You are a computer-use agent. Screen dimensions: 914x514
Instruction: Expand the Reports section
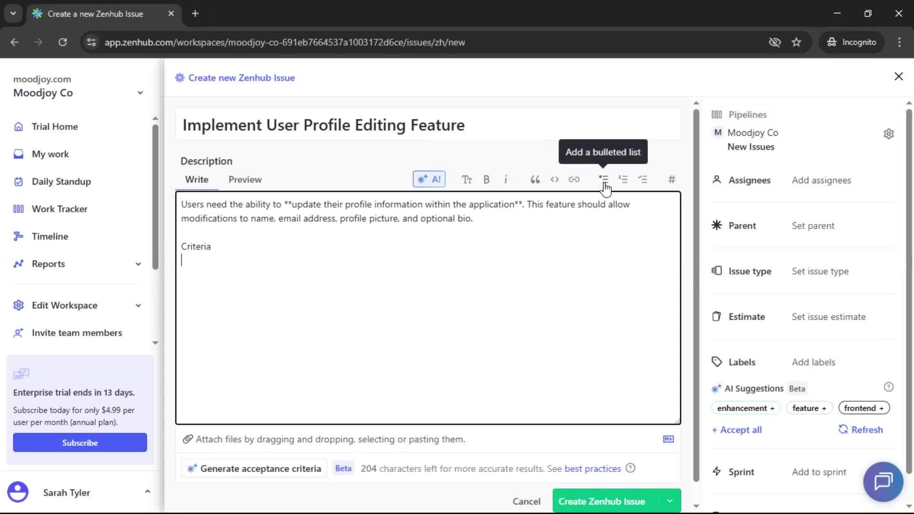[x=138, y=264]
